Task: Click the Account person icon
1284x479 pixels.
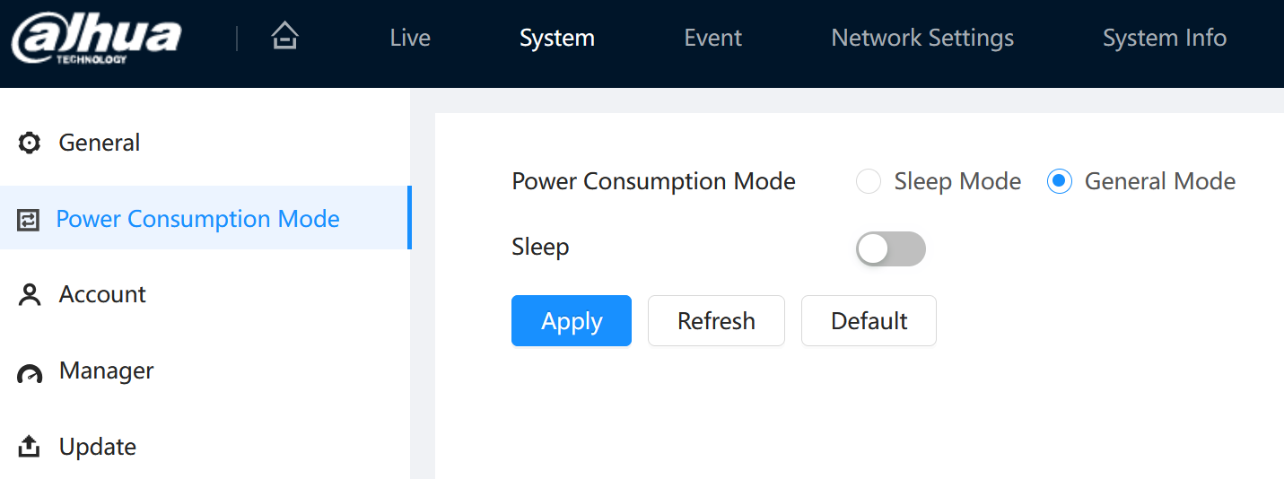Action: coord(30,295)
